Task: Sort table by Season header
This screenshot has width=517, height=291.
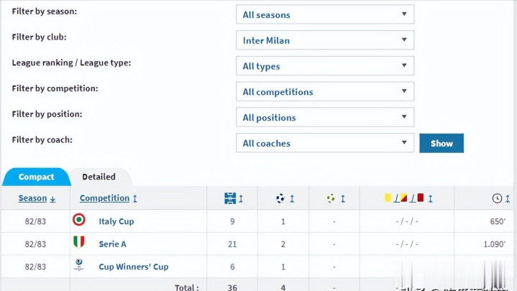Action: pyautogui.click(x=33, y=198)
